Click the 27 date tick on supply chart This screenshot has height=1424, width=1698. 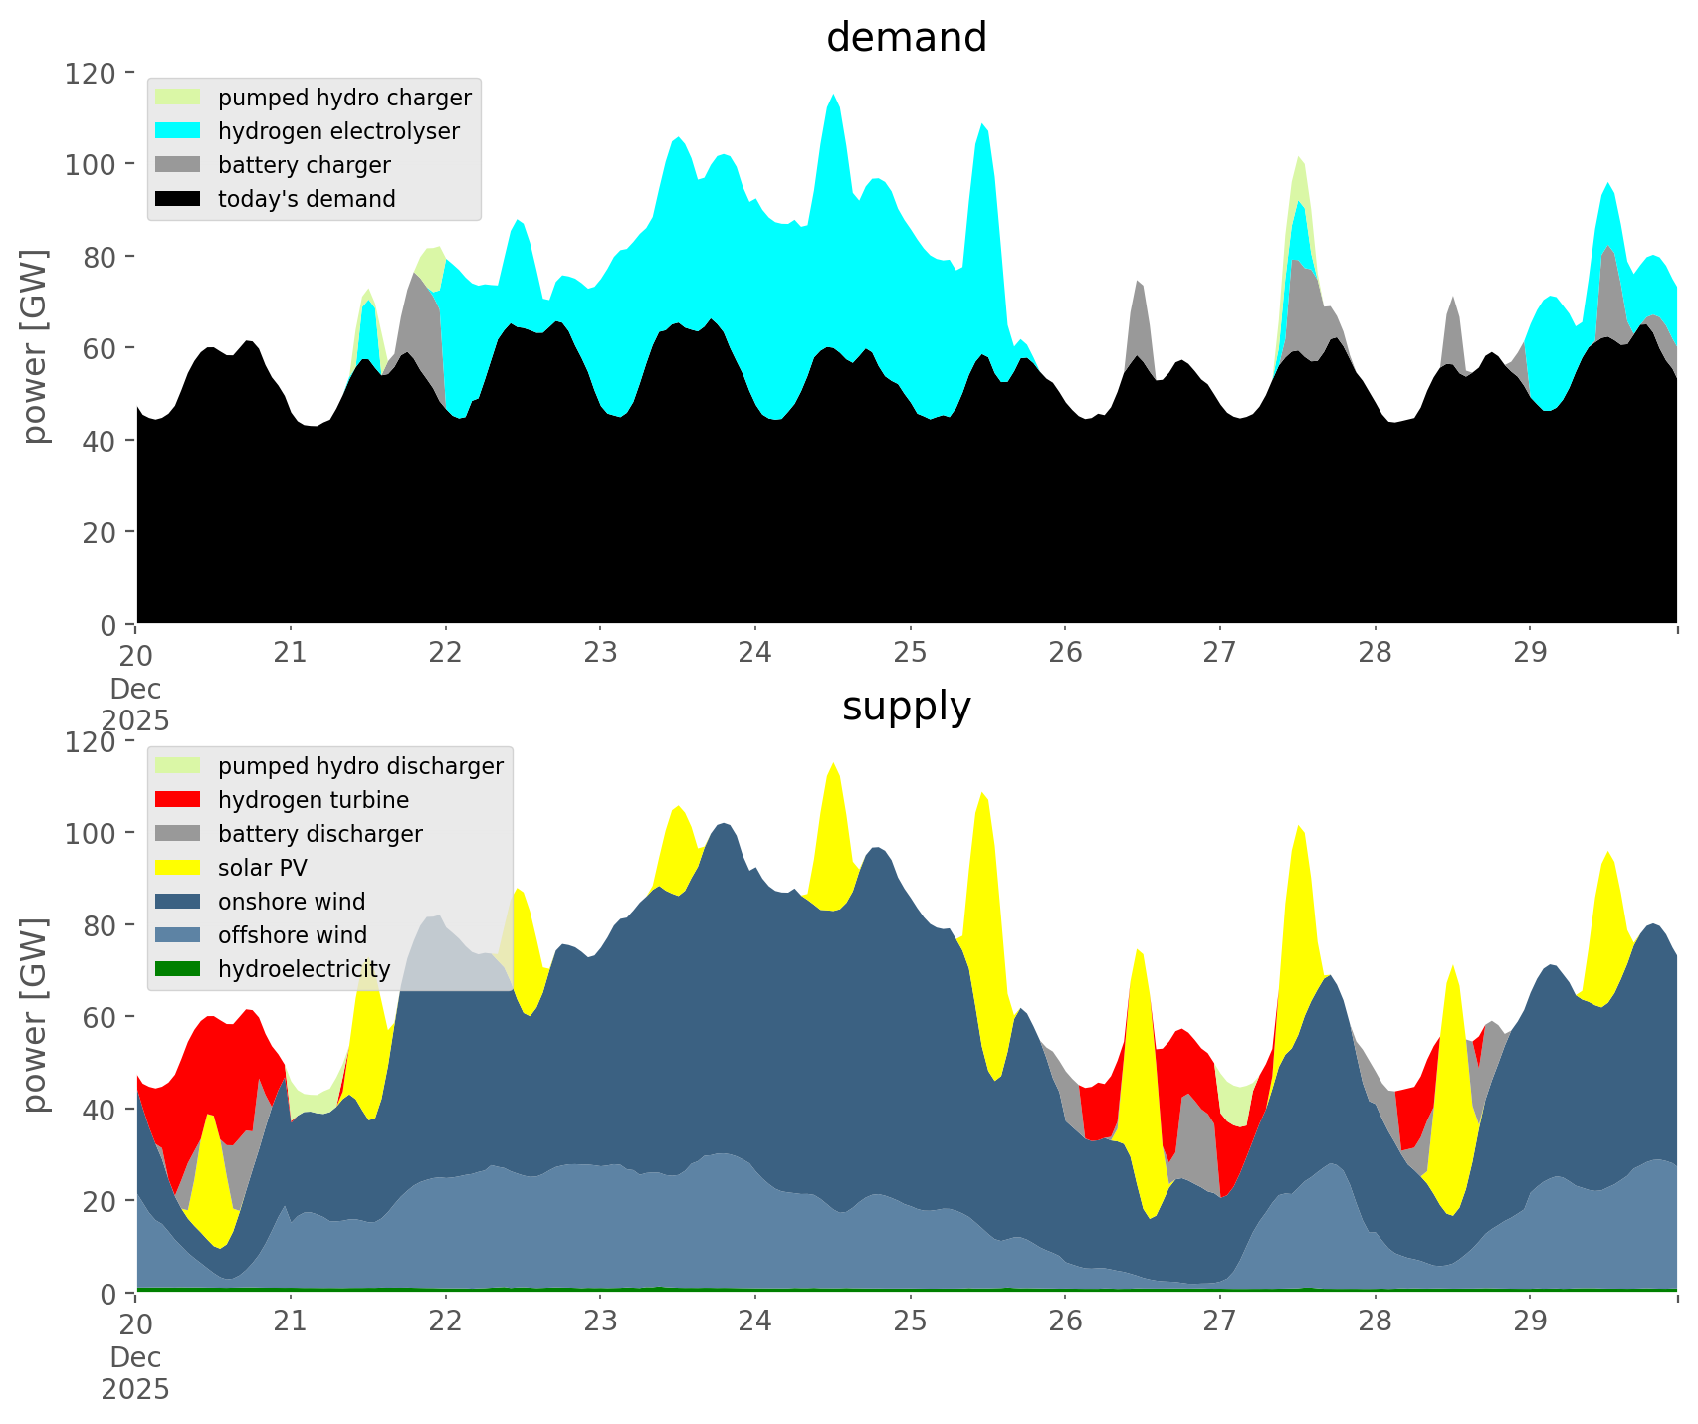pyautogui.click(x=1219, y=1322)
